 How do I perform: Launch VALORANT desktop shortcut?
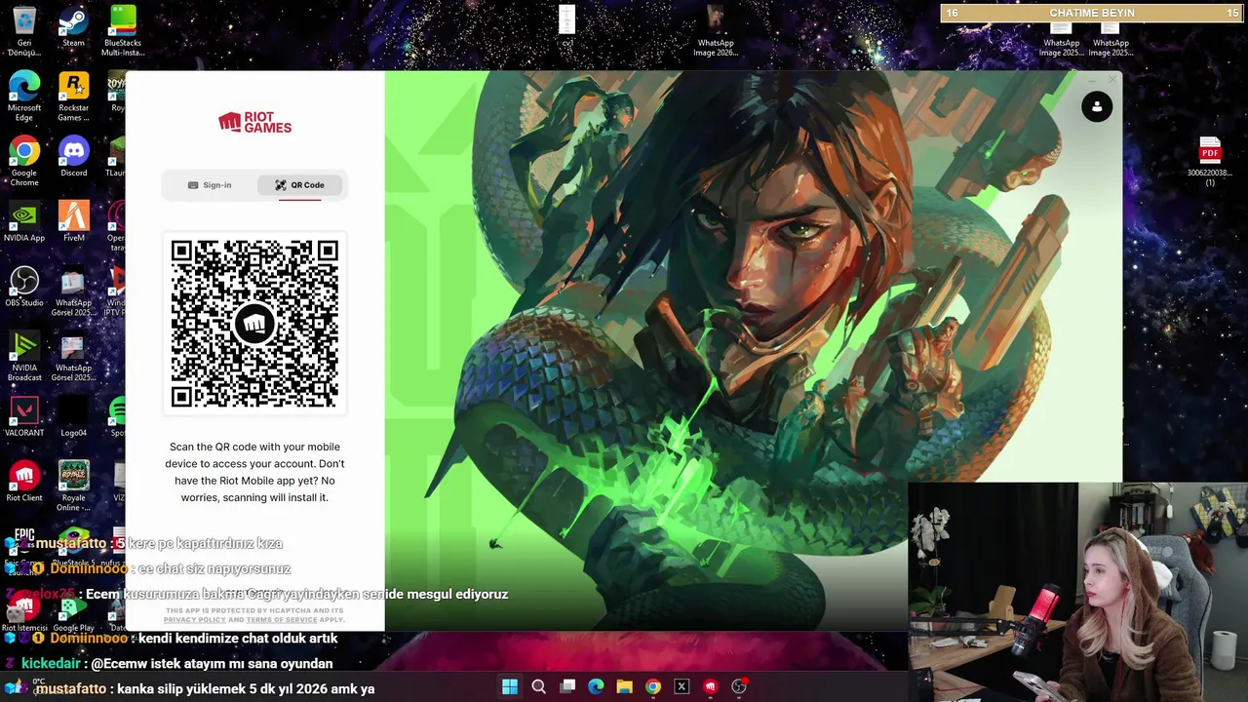pos(24,416)
